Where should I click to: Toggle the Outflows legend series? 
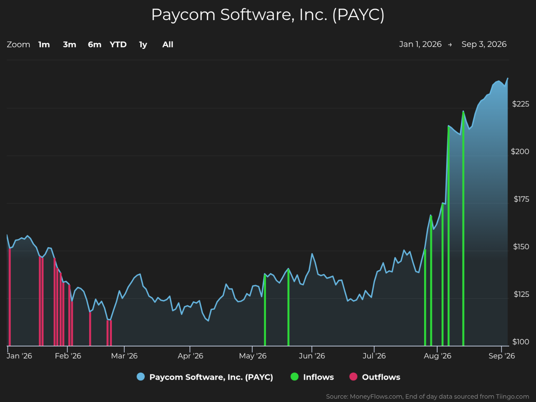pyautogui.click(x=375, y=377)
